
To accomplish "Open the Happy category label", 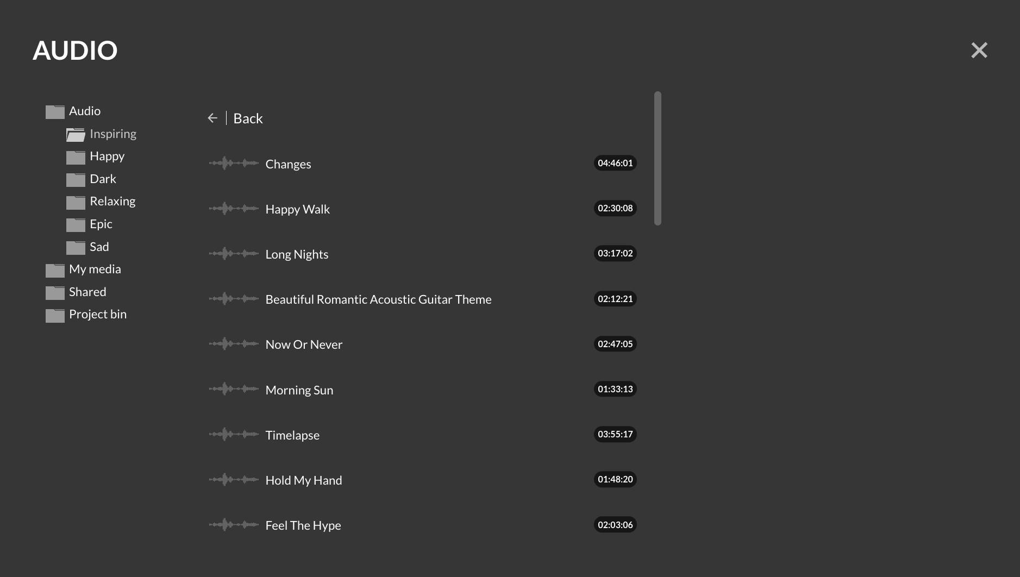I will tap(107, 156).
